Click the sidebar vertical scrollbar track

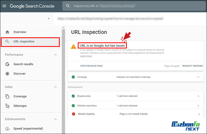63,82
